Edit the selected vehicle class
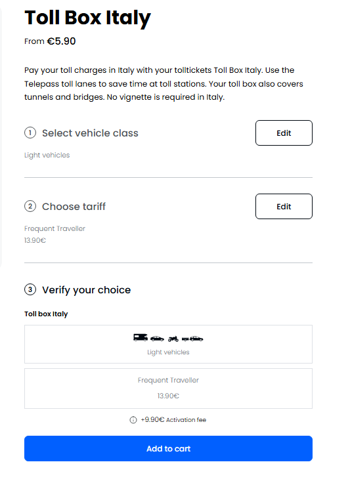Image resolution: width=350 pixels, height=481 pixels. 284,133
